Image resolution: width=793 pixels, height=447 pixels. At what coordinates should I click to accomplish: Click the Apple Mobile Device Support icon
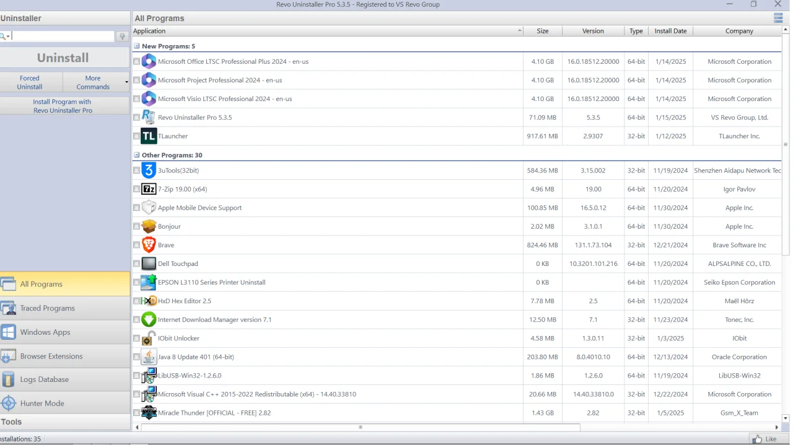(x=149, y=208)
